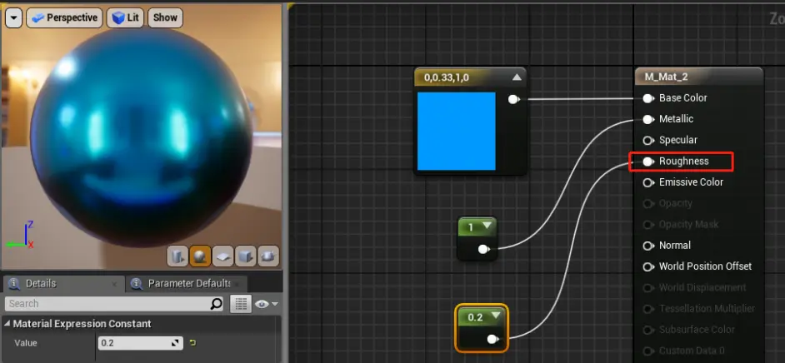Click the Opacity Mask pin
The height and width of the screenshot is (363, 785).
[x=648, y=225]
